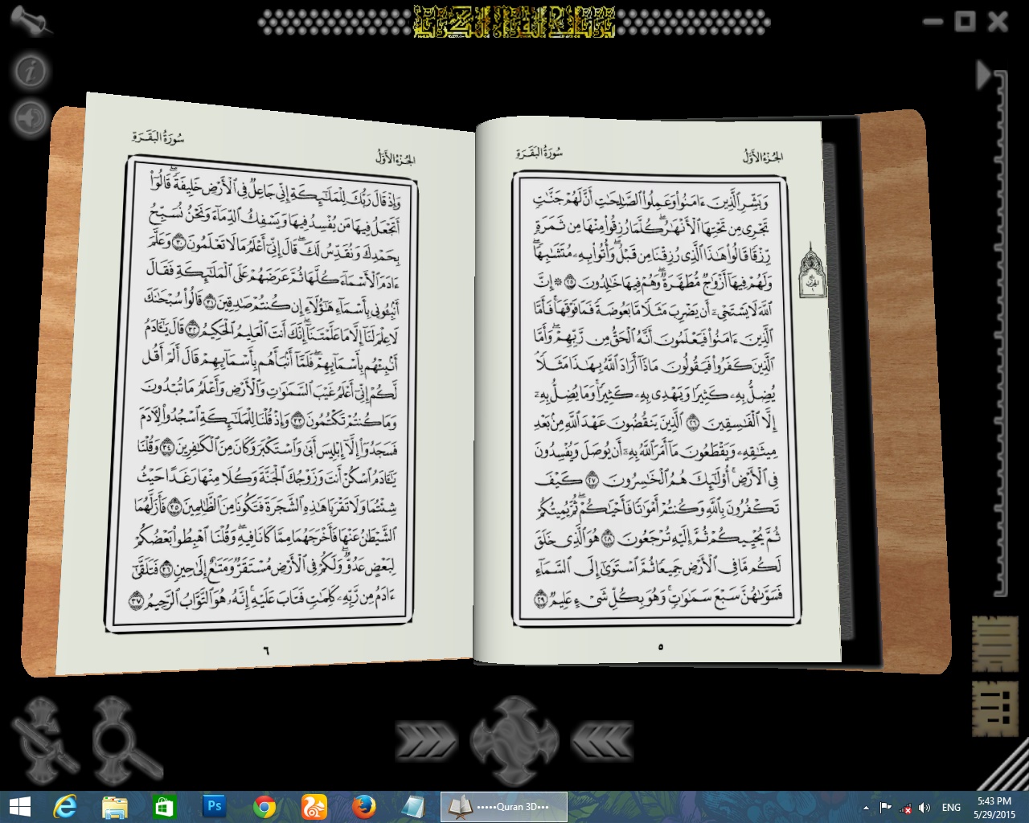Open the upper calligraphy index tile
1029x823 pixels.
click(x=994, y=644)
